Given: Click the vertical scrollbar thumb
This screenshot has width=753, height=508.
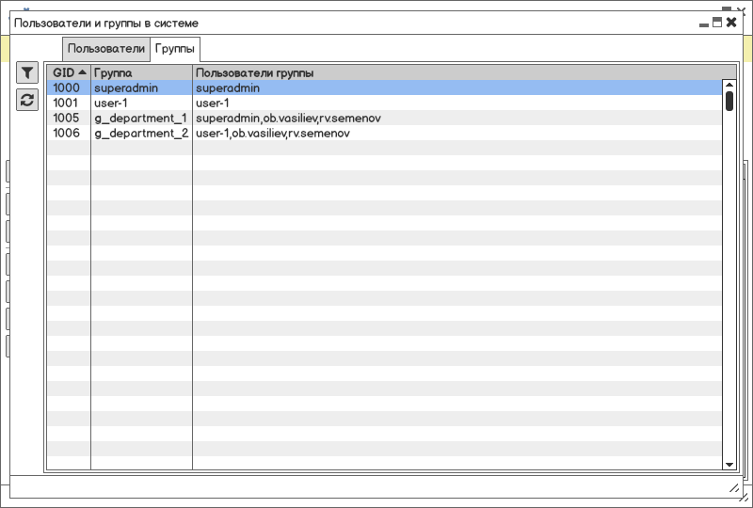Looking at the screenshot, I should (x=729, y=101).
